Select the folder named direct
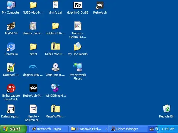This screenshot has width=178, height=133. (33, 47)
